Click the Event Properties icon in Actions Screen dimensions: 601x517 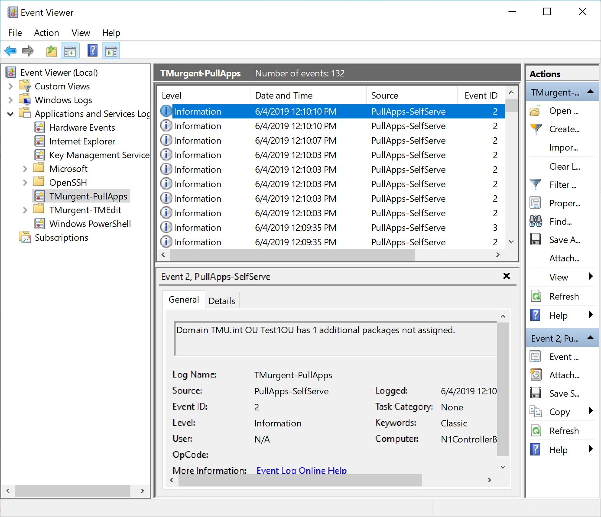tap(535, 357)
